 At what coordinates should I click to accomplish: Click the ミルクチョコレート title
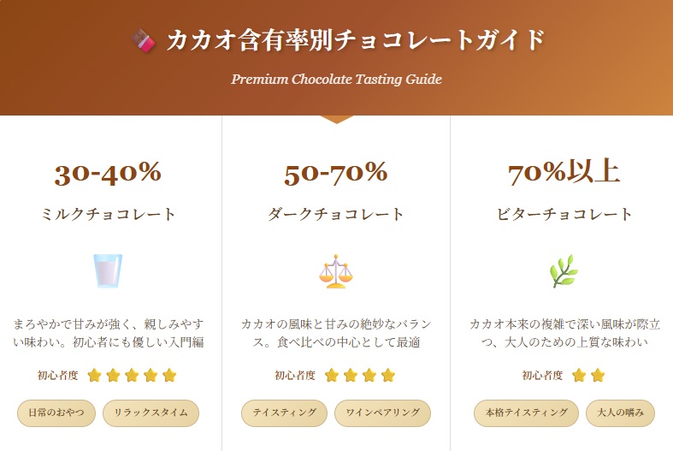pyautogui.click(x=109, y=214)
